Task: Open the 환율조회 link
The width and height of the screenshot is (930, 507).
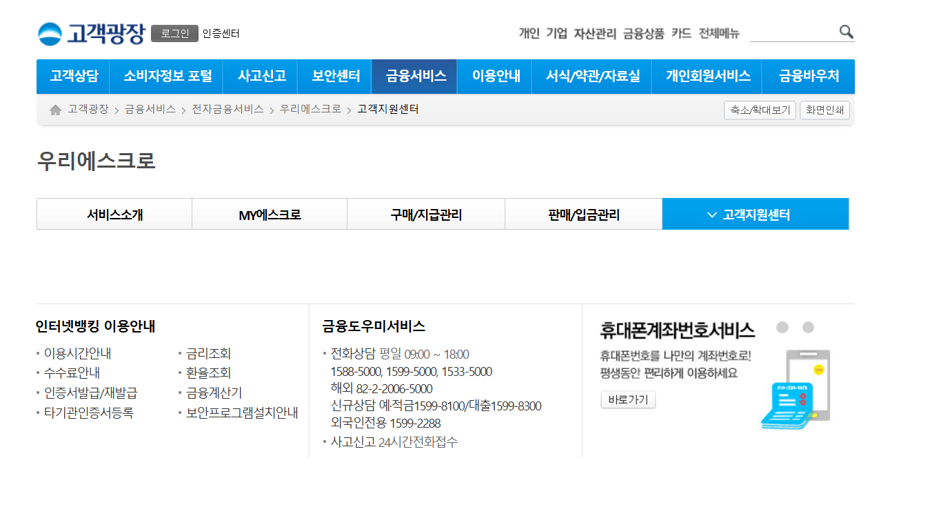Action: click(208, 373)
